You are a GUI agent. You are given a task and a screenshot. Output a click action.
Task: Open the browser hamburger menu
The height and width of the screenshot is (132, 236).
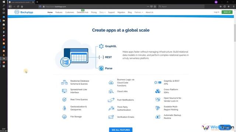point(233,7)
